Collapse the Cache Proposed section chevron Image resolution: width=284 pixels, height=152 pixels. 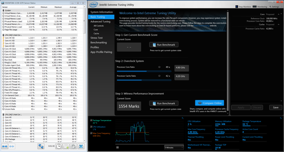click(278, 24)
